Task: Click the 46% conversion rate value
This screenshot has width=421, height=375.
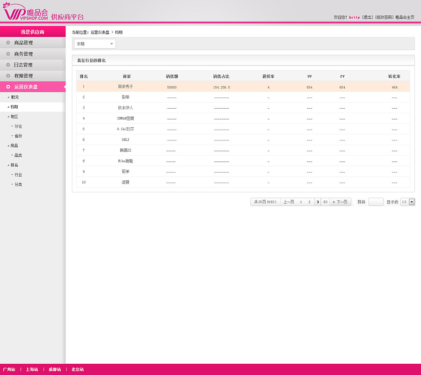Action: coord(395,87)
